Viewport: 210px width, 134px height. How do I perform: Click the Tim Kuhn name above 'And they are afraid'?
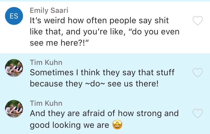(46, 103)
